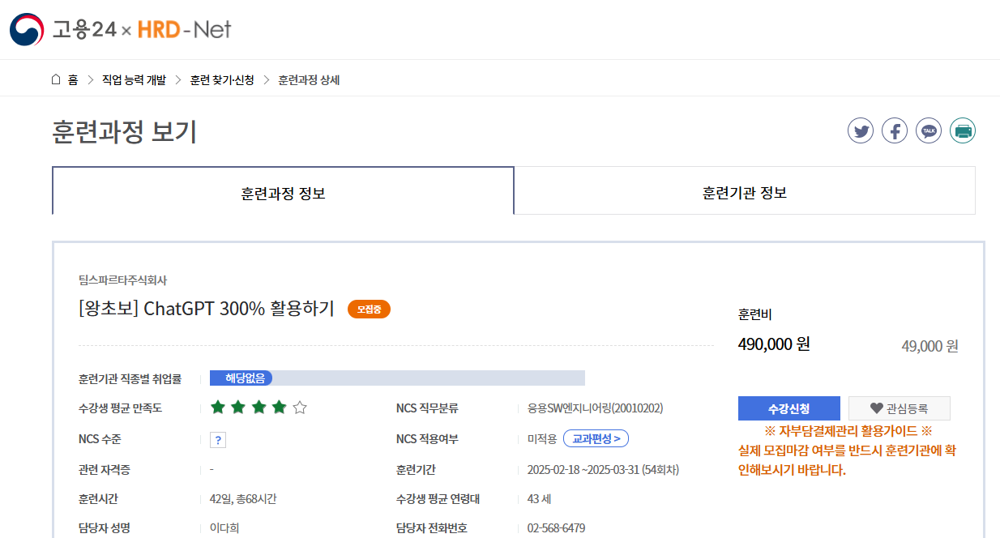
Task: Click the NCS 수준 question mark help icon
Action: (x=217, y=440)
